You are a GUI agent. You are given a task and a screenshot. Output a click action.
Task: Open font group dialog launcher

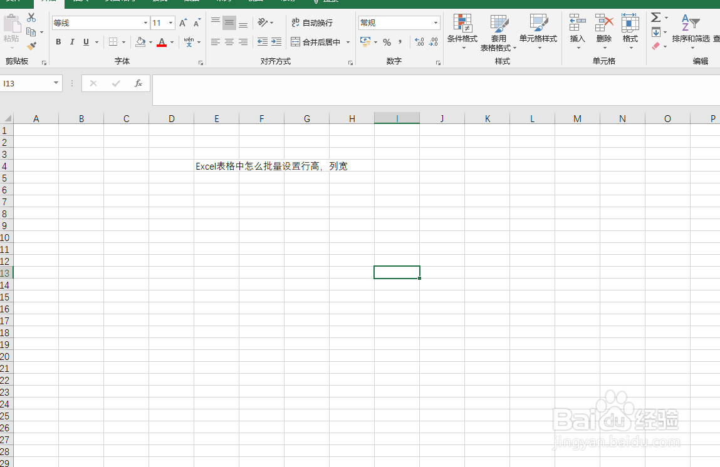pyautogui.click(x=201, y=63)
